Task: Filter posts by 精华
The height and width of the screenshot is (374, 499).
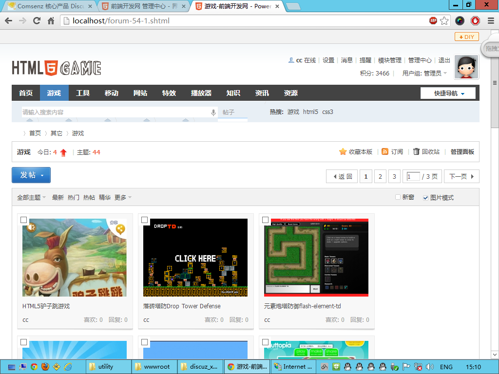Action: pyautogui.click(x=105, y=198)
